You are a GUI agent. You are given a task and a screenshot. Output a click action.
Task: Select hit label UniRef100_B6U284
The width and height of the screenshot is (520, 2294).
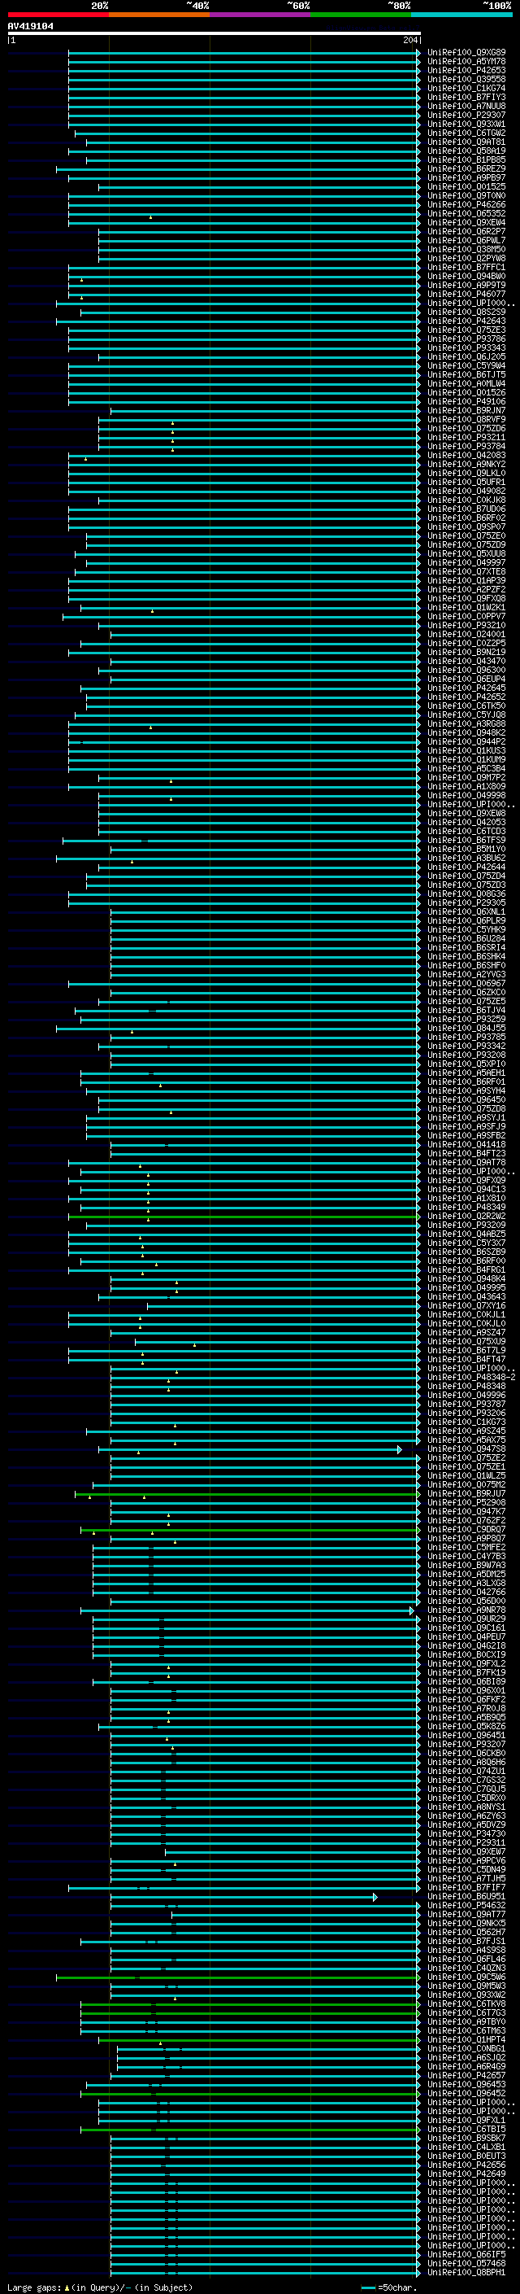pyautogui.click(x=466, y=938)
